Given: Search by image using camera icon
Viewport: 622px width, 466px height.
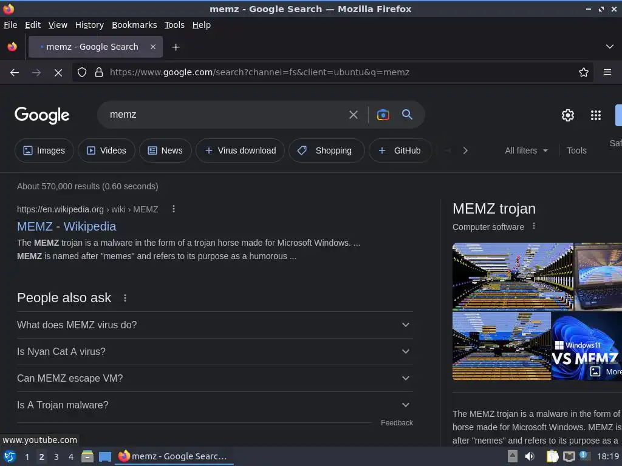Looking at the screenshot, I should (x=383, y=115).
